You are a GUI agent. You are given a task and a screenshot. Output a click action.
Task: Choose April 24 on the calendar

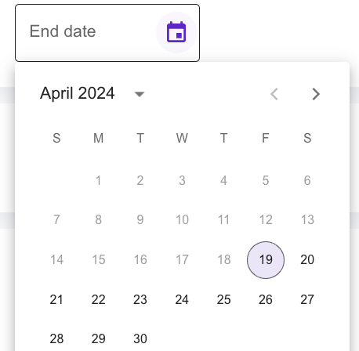click(x=182, y=299)
